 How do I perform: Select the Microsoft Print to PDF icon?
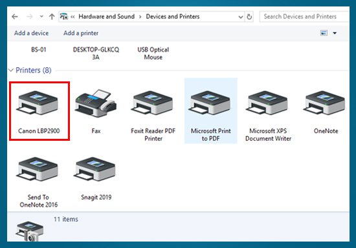(x=210, y=103)
